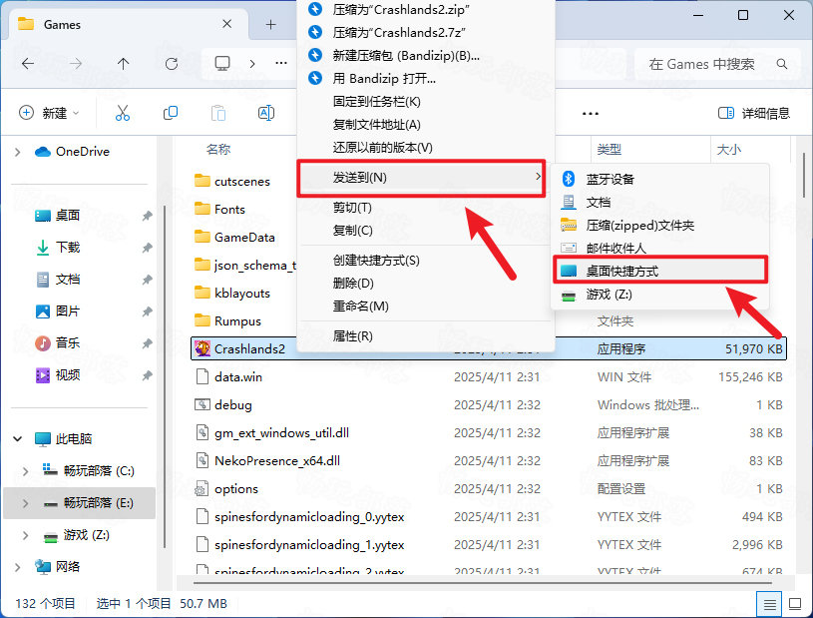The height and width of the screenshot is (618, 813).
Task: Select the options settings file icon
Action: tap(202, 489)
